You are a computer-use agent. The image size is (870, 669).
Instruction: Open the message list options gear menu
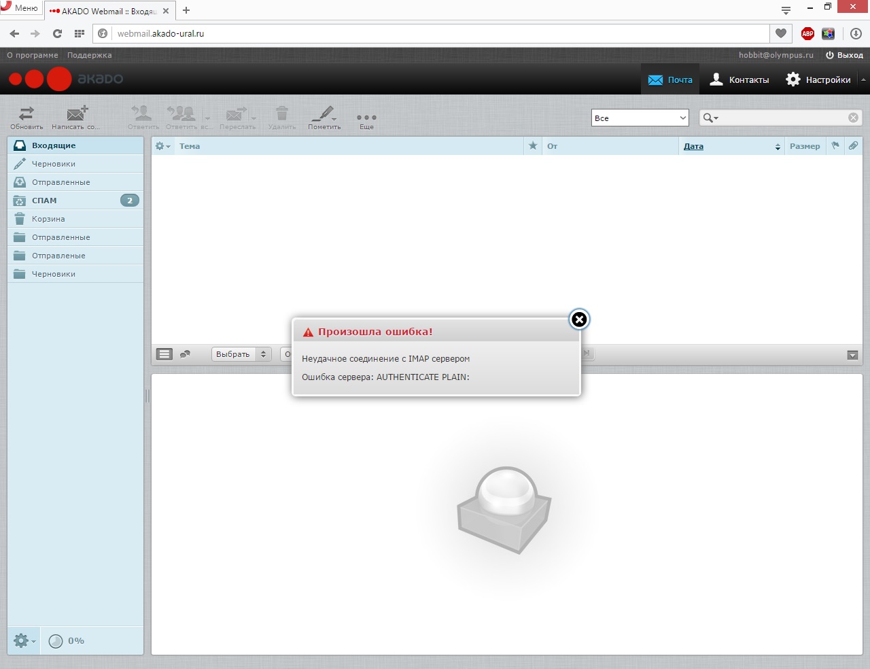(162, 146)
